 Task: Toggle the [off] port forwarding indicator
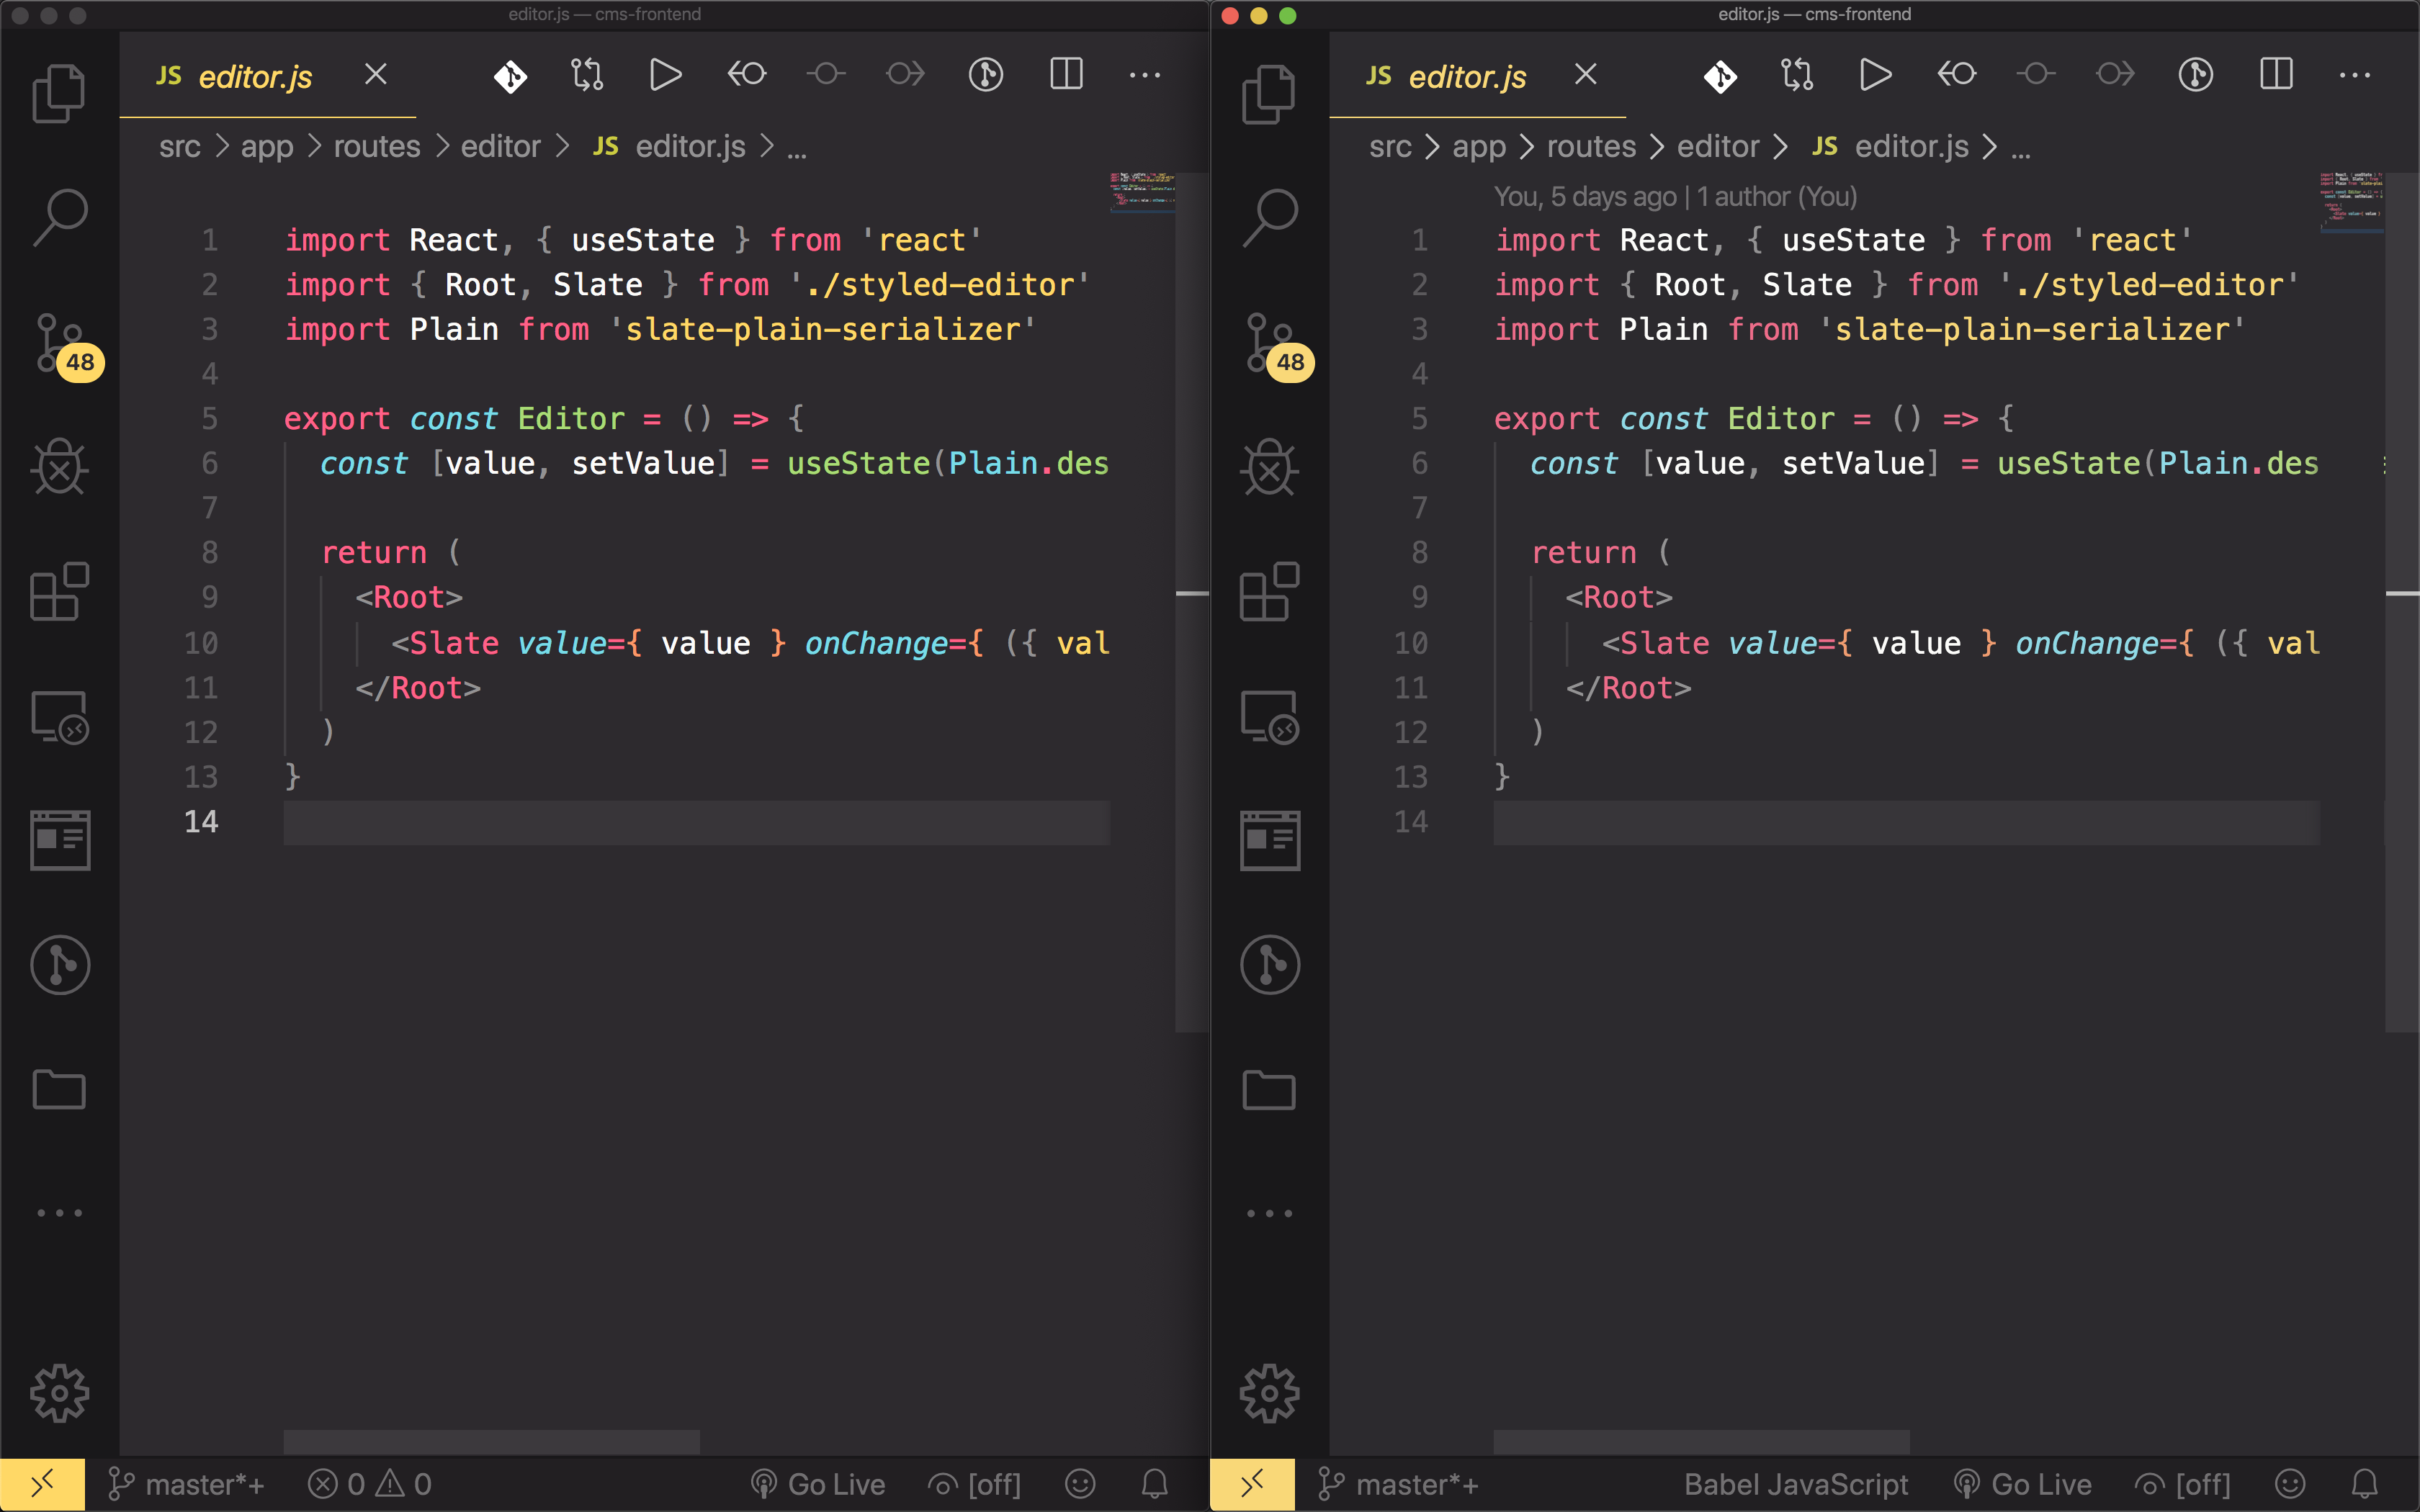coord(975,1484)
